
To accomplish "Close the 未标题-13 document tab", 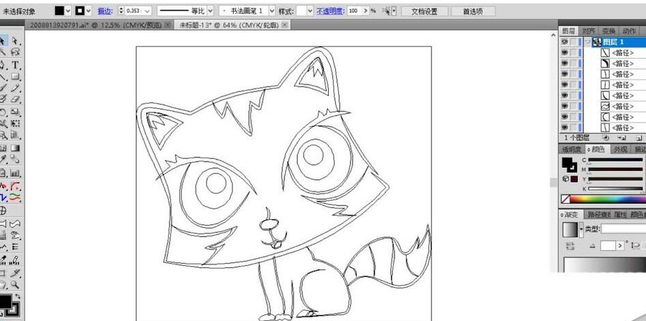I will pyautogui.click(x=284, y=25).
